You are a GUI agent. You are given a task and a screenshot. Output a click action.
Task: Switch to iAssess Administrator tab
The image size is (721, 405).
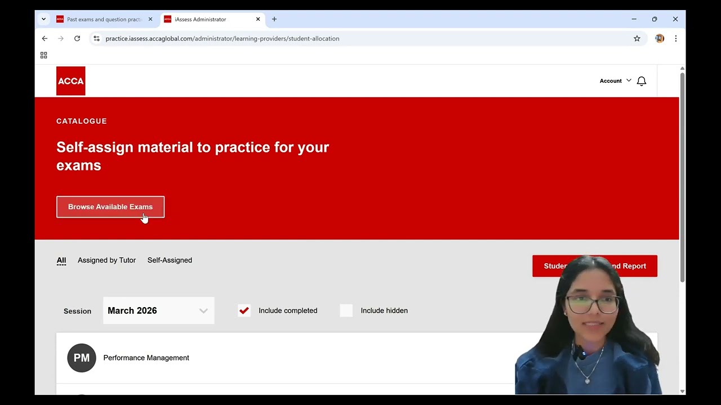tap(213, 19)
